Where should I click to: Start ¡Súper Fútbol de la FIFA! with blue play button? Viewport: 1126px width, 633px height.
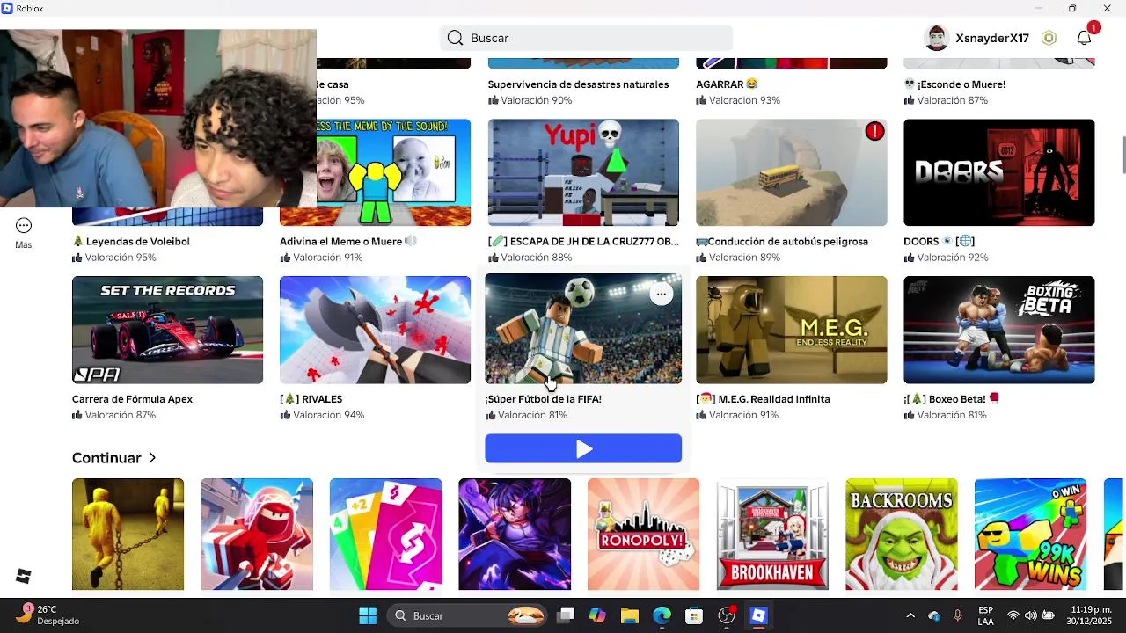pyautogui.click(x=583, y=448)
